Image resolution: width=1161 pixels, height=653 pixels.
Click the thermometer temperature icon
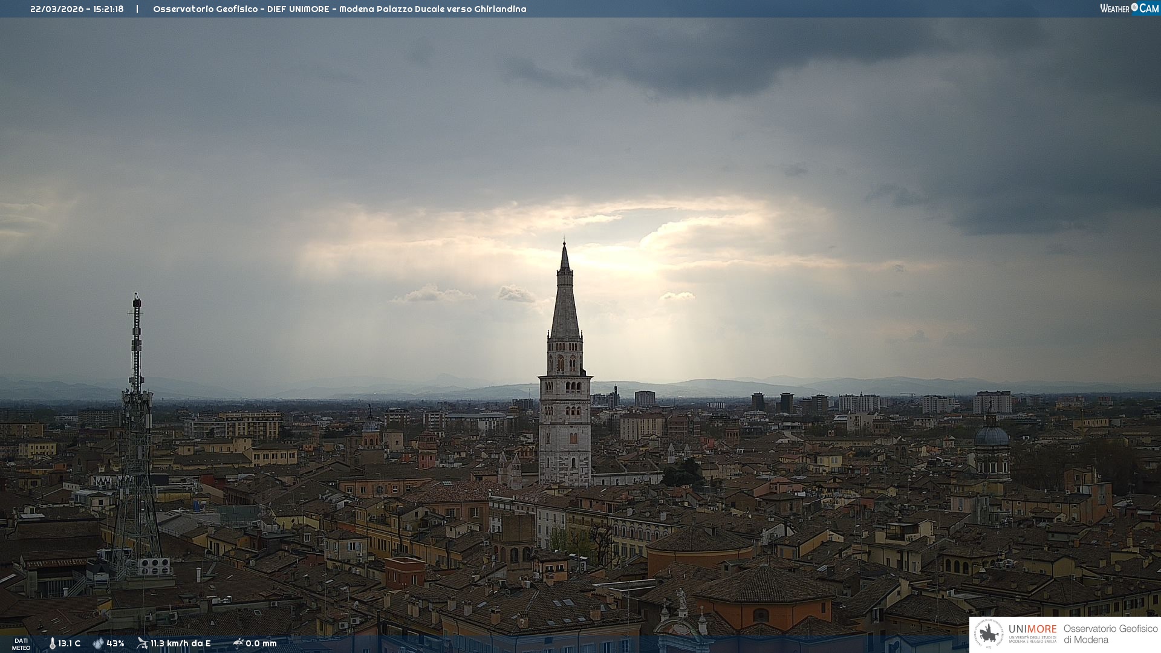click(53, 644)
